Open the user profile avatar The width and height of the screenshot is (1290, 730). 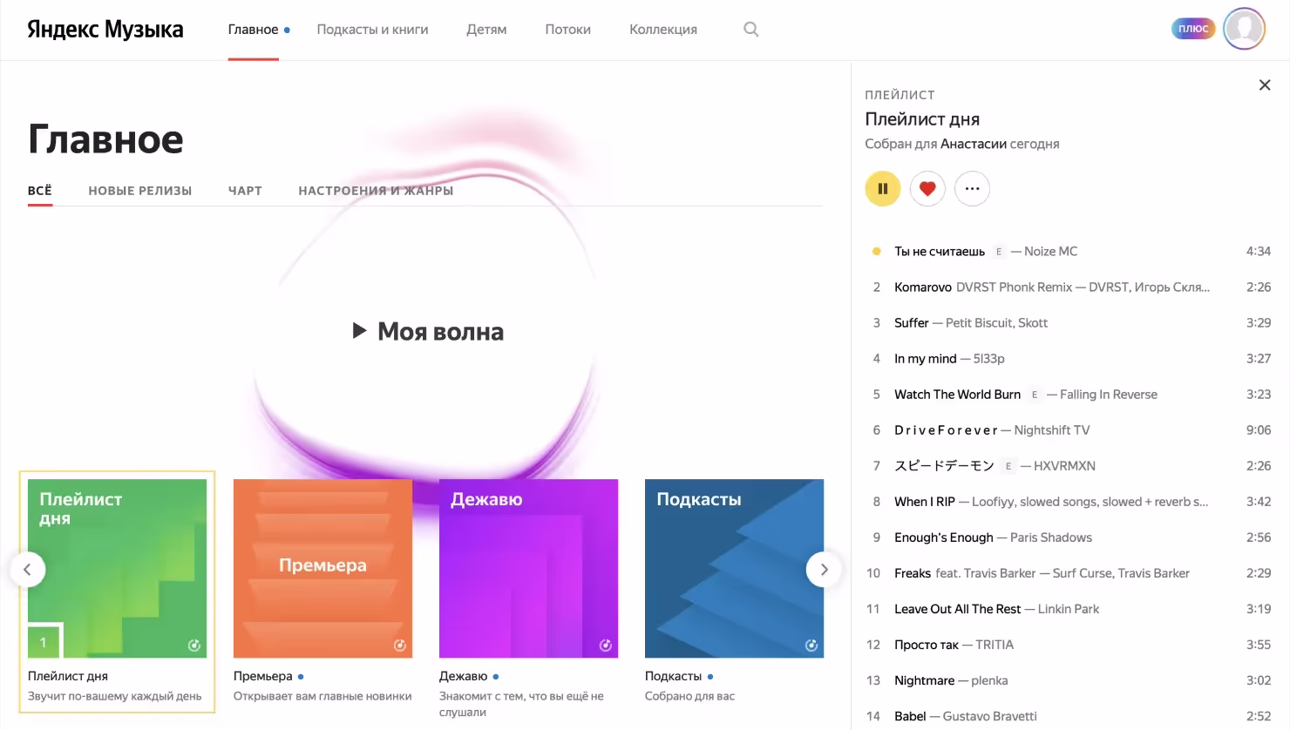[1244, 29]
